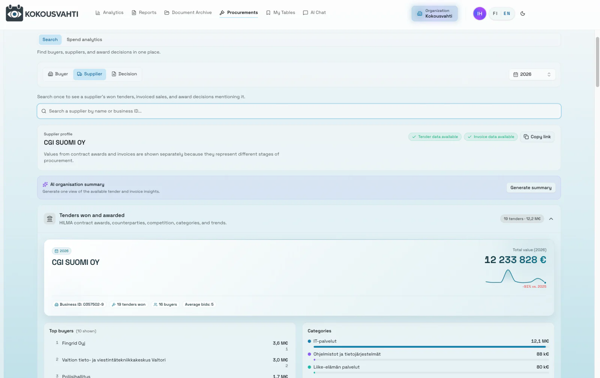This screenshot has width=600, height=378.
Task: Select the Procurements nav item
Action: coord(239,13)
